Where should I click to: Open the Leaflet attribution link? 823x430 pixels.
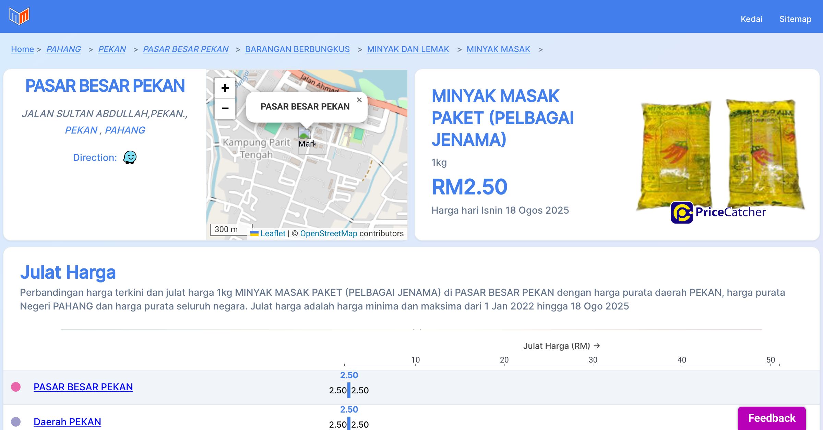pos(273,233)
